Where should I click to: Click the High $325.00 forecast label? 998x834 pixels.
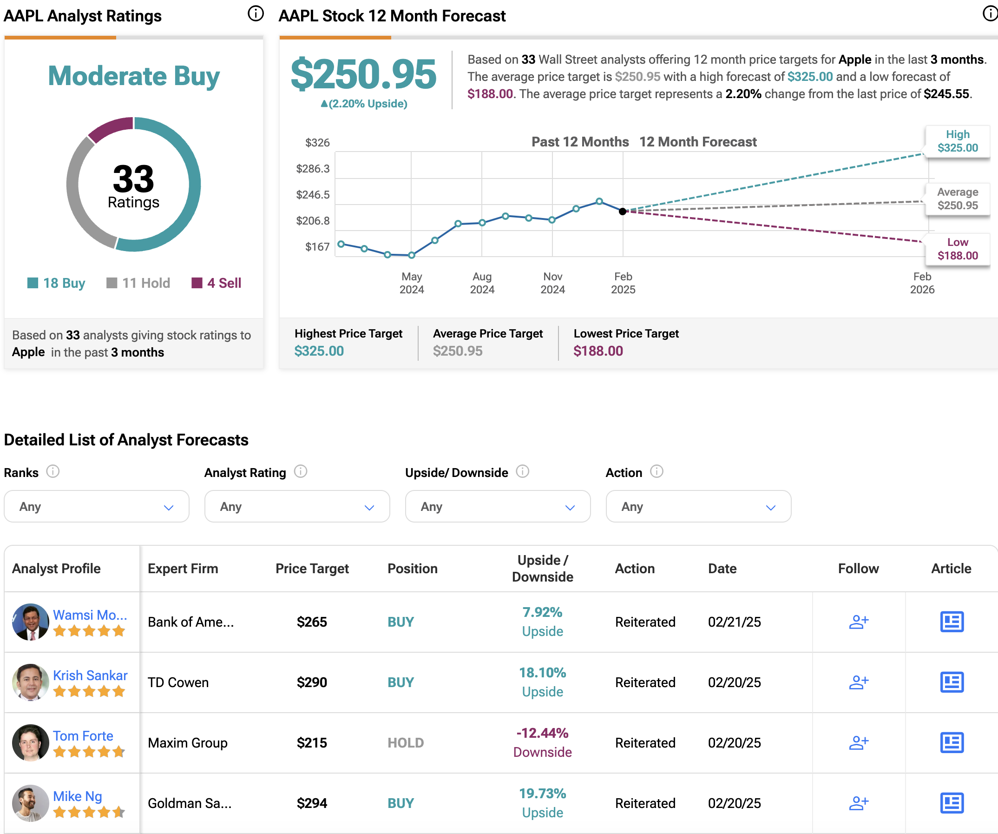pyautogui.click(x=957, y=141)
